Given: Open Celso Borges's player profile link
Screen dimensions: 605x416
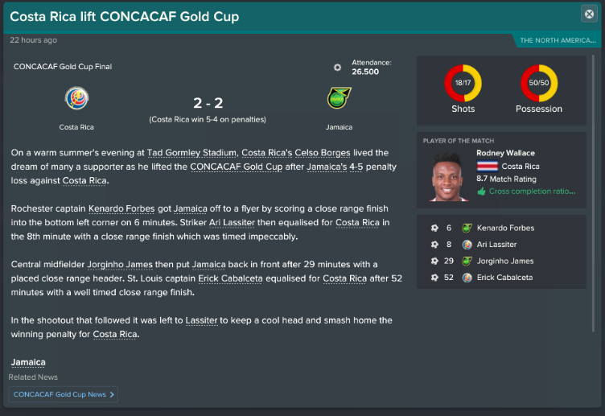Looking at the screenshot, I should click(x=322, y=153).
